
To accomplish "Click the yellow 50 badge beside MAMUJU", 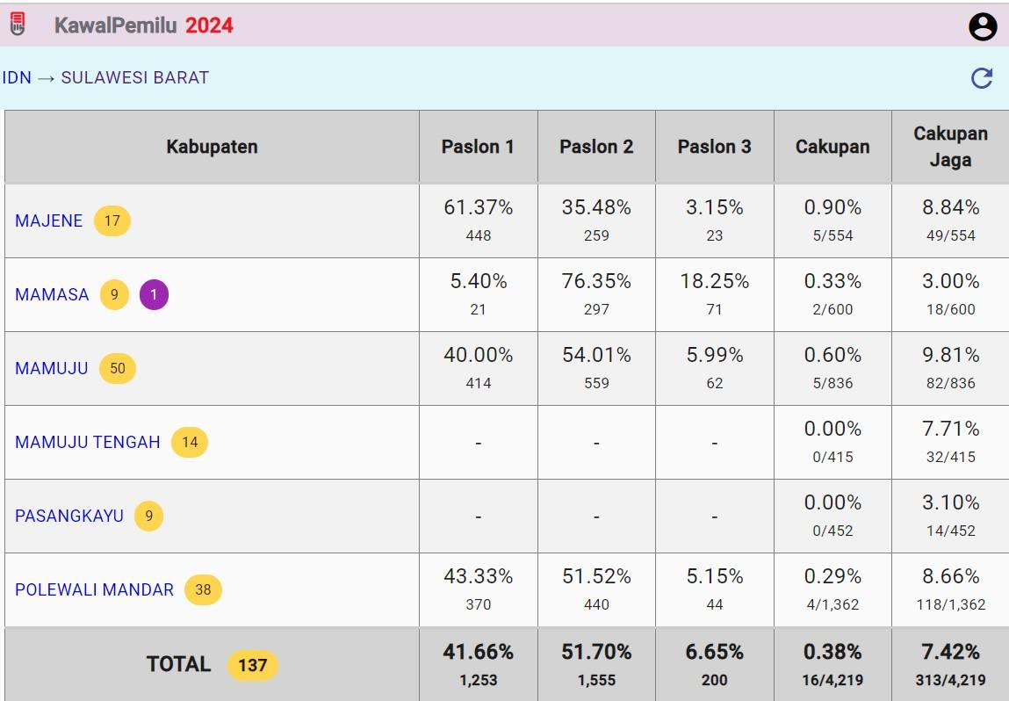I will pyautogui.click(x=118, y=369).
